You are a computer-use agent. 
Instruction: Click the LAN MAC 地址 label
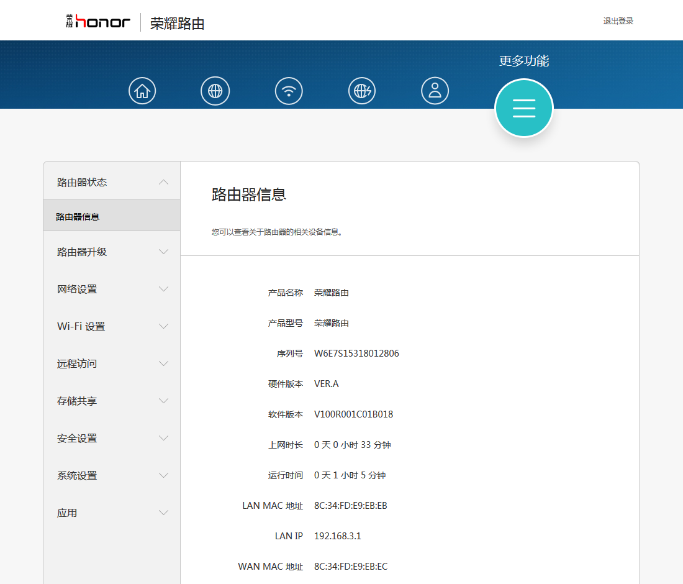273,506
